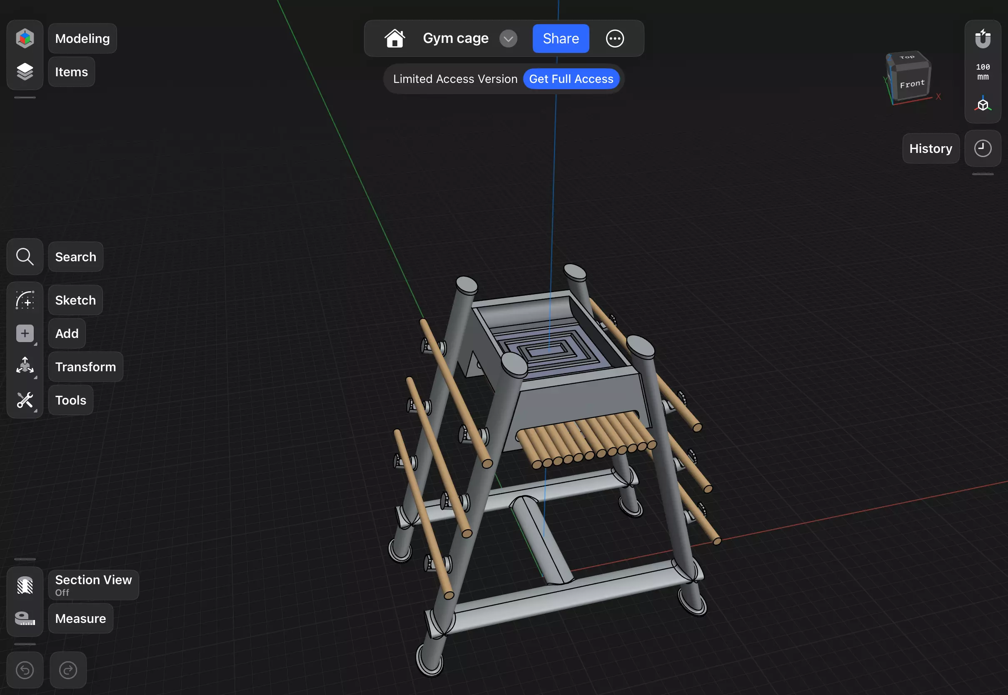
Task: Open the Items layers icon
Action: click(x=25, y=72)
